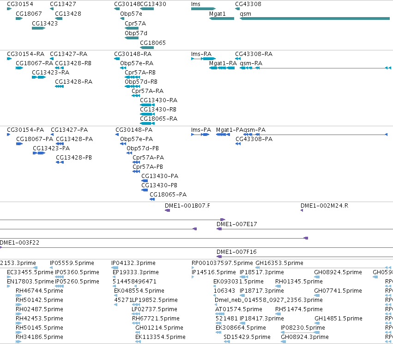Select the Mgat1-RA transcript label
Image resolution: width=393 pixels, height=344 pixels.
click(223, 63)
